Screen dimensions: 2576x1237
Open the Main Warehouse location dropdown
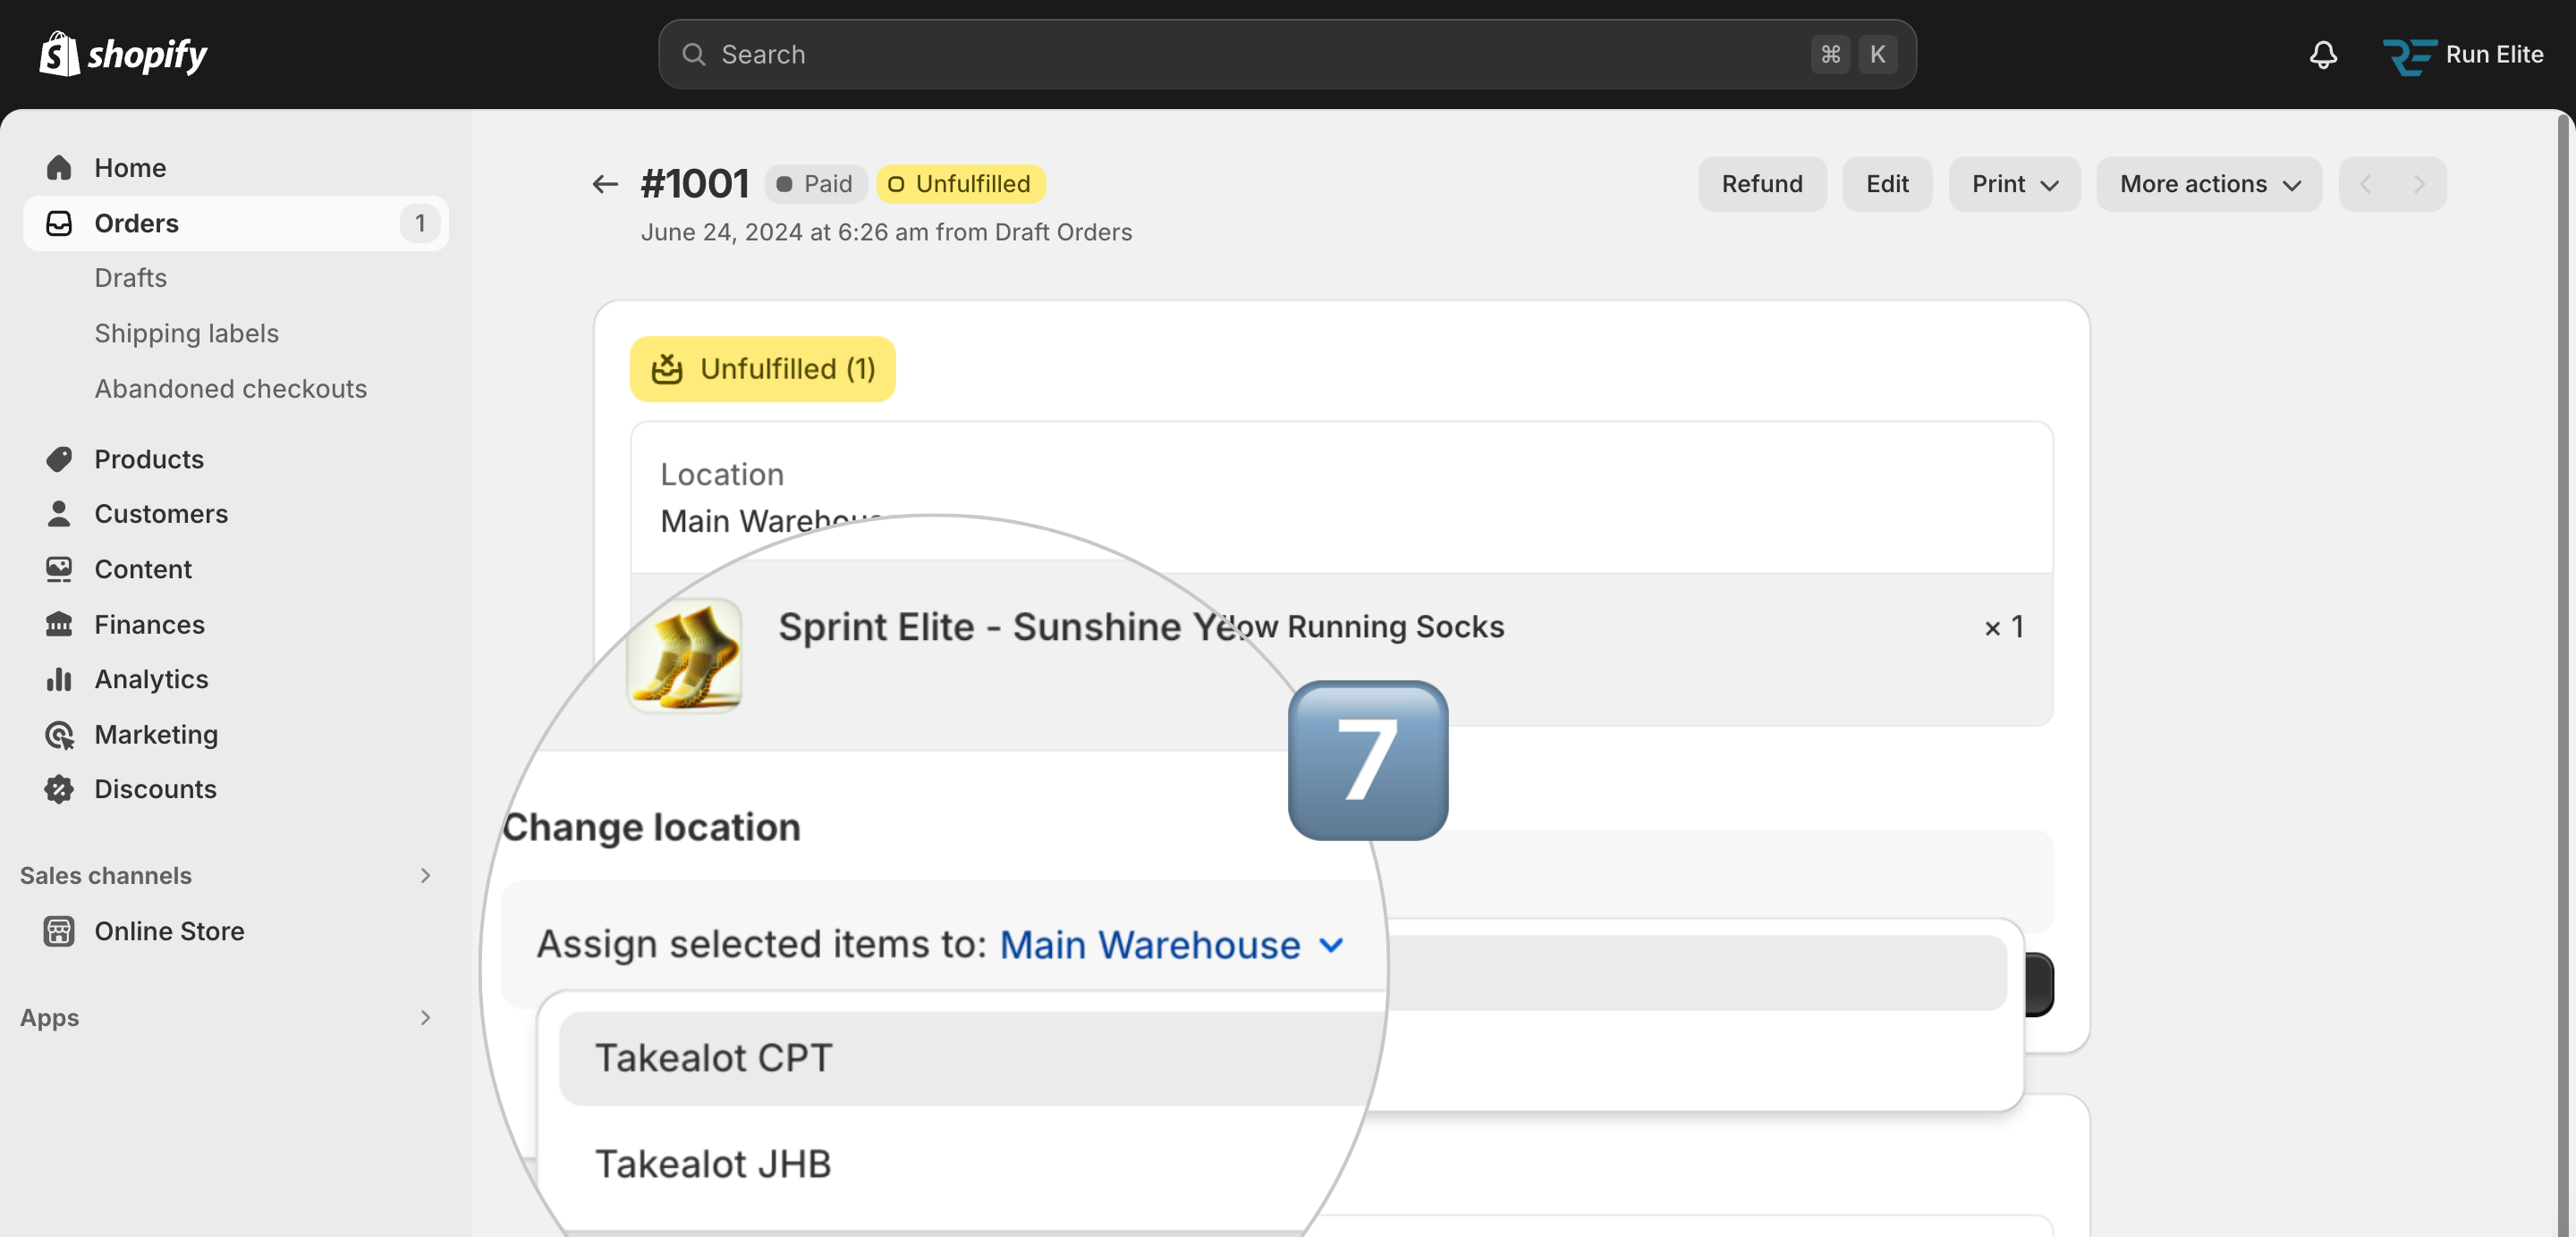click(1170, 944)
